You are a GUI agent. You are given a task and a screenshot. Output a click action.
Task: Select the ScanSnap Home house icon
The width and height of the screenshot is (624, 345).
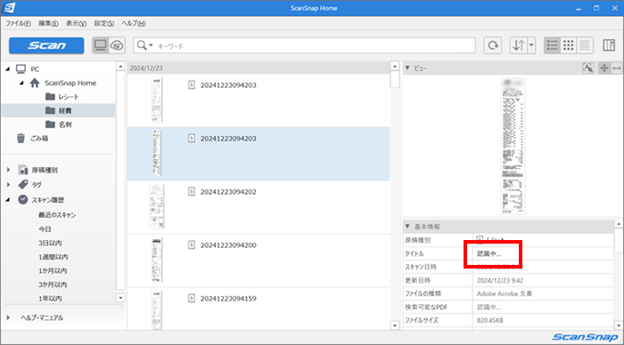(35, 83)
